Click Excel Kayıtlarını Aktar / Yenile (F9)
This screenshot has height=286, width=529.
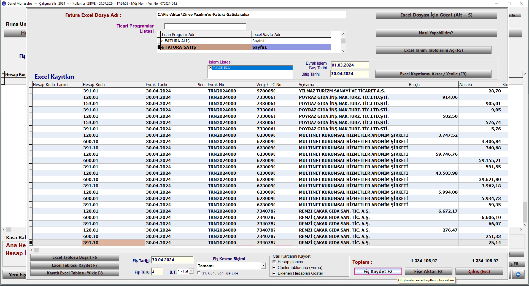point(433,74)
